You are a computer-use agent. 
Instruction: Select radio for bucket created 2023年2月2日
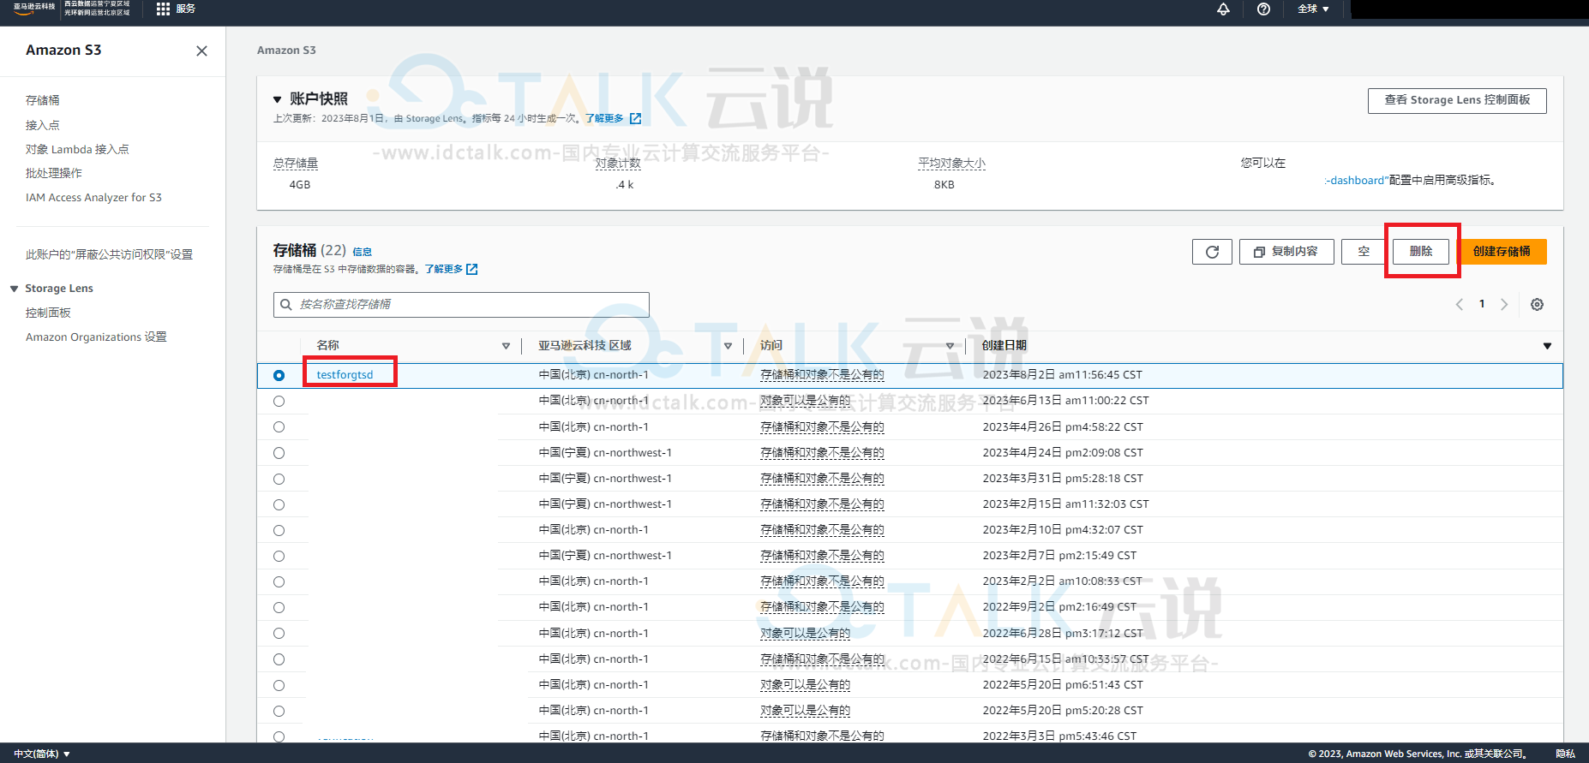point(279,581)
